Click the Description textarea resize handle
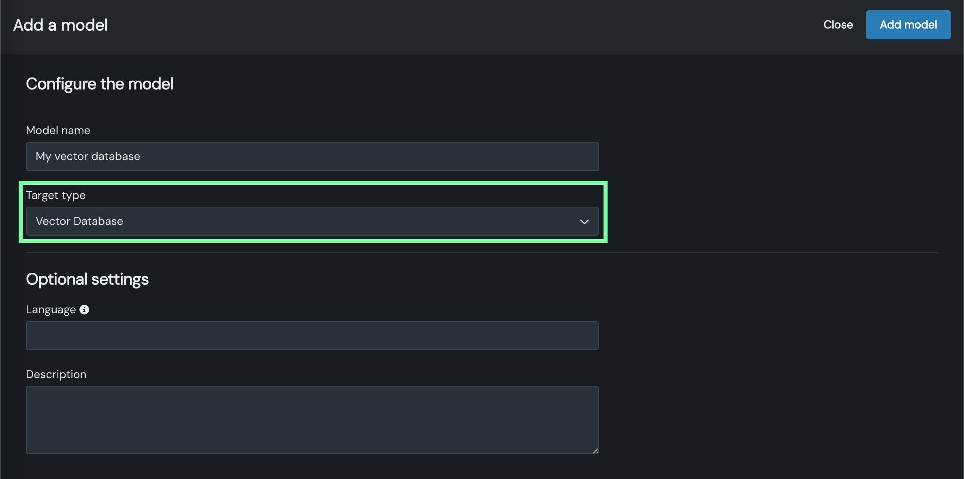 tap(595, 451)
